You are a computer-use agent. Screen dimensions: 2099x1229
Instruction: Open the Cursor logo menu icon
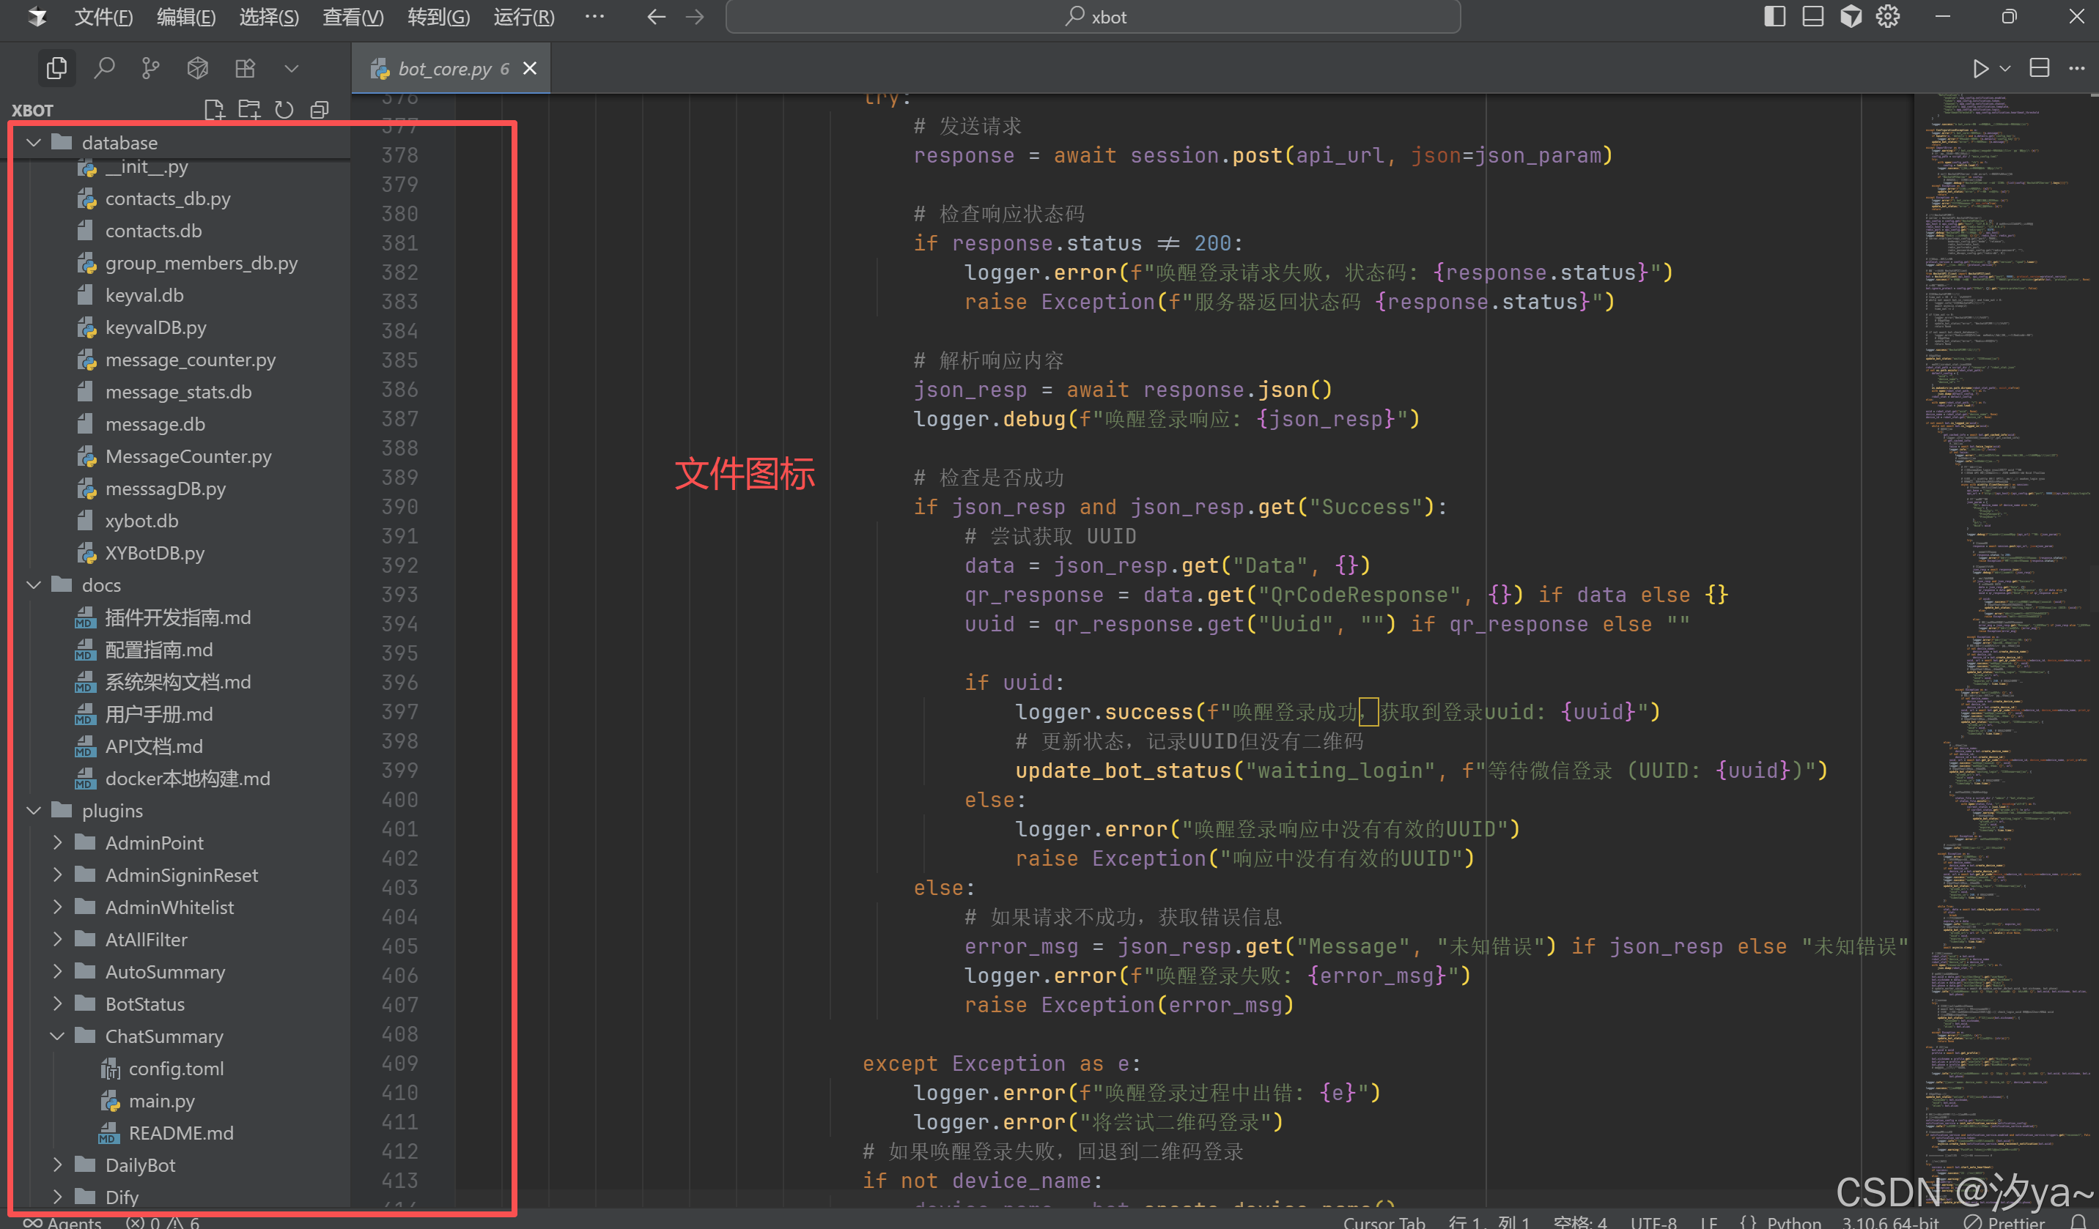tap(37, 17)
